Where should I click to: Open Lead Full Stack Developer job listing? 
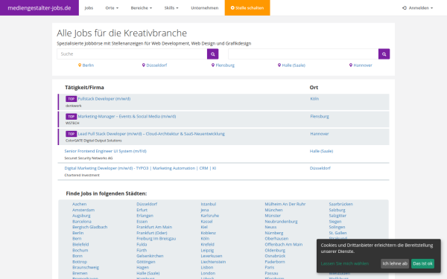tap(151, 134)
